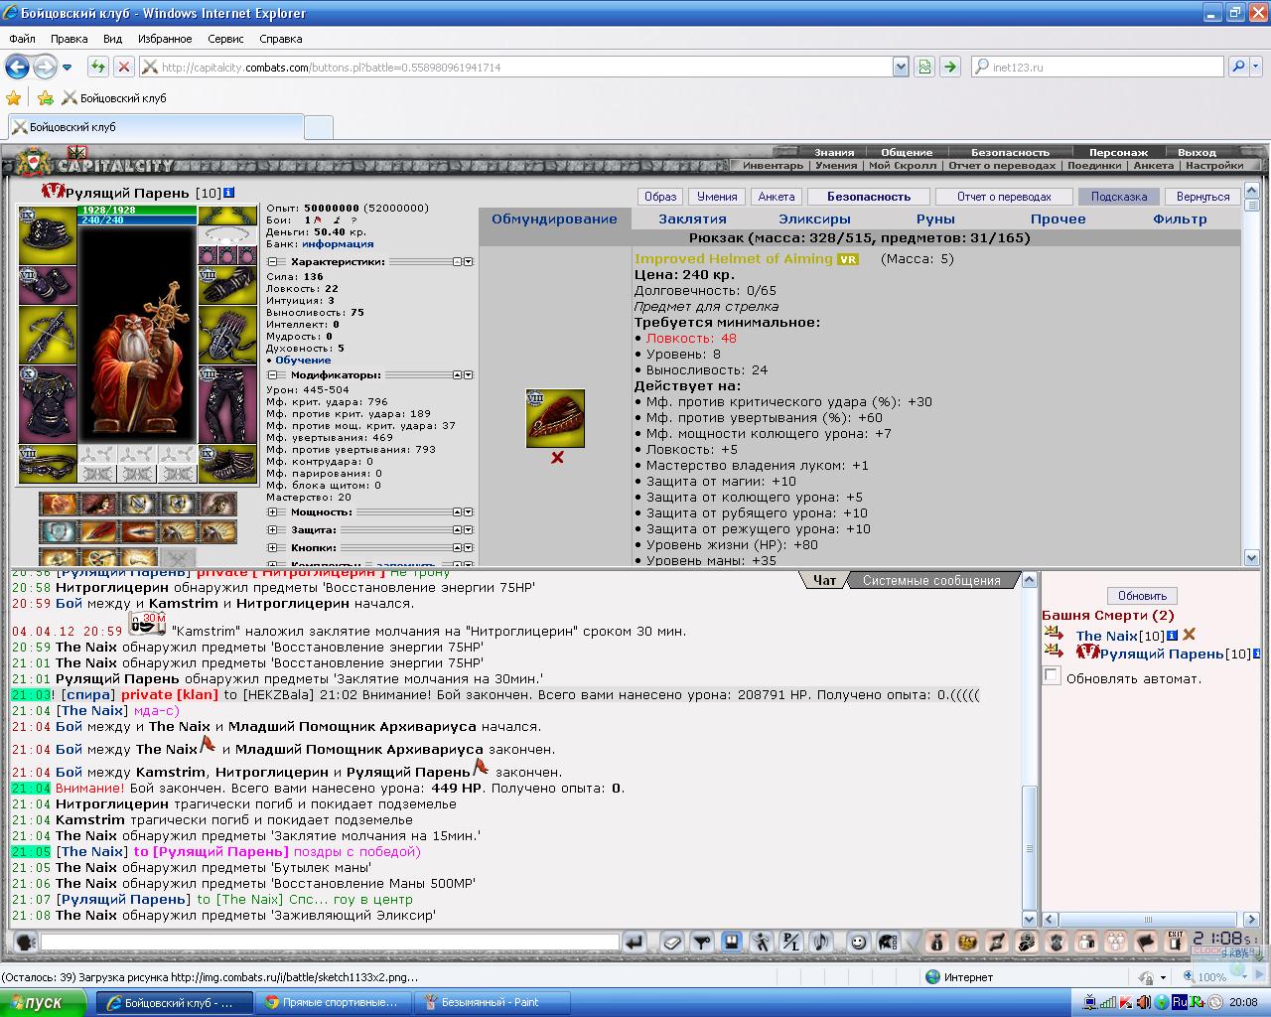Click the Improved Helmet of Aiming thumbnail
This screenshot has width=1271, height=1017.
[x=555, y=418]
